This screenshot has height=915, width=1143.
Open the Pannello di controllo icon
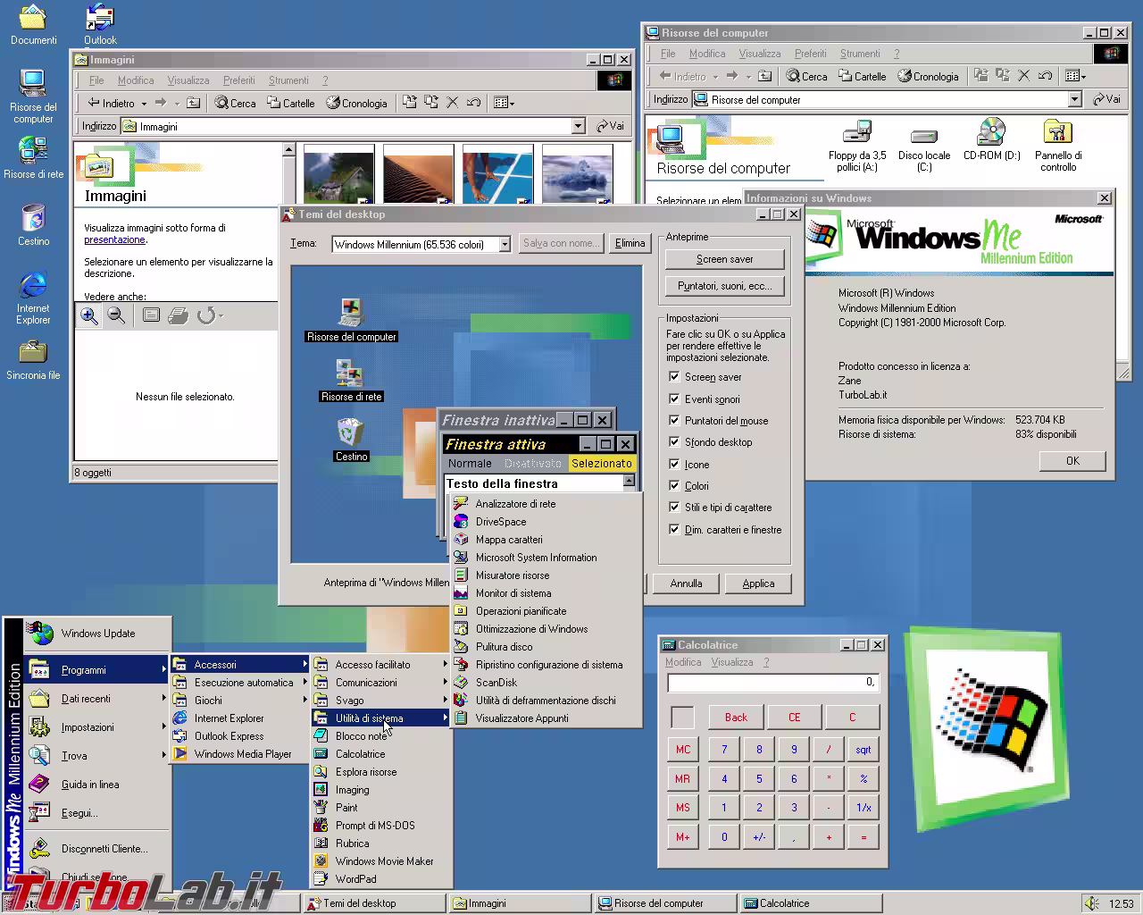pos(1058,146)
